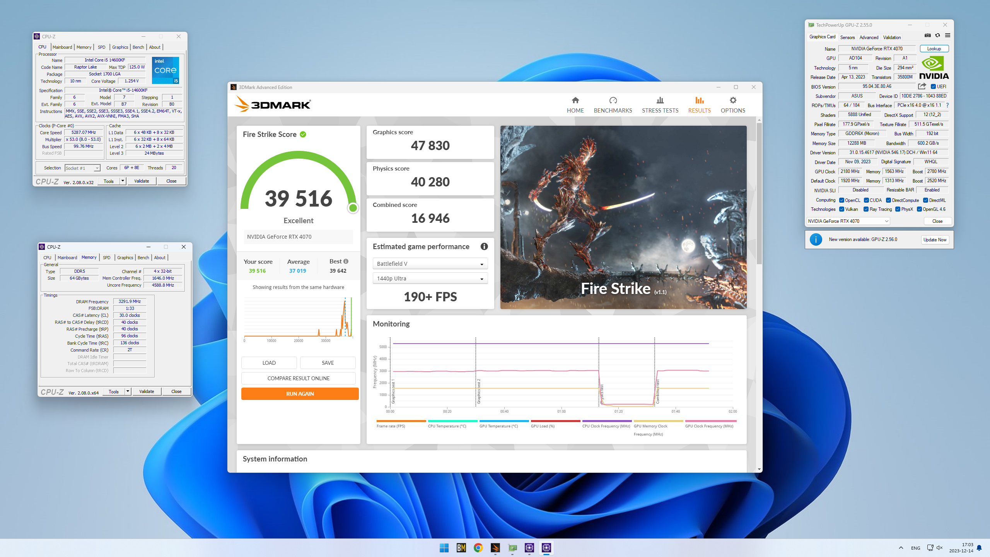Switch to 3DMark via taskbar icon
The width and height of the screenshot is (990, 557).
(x=495, y=548)
